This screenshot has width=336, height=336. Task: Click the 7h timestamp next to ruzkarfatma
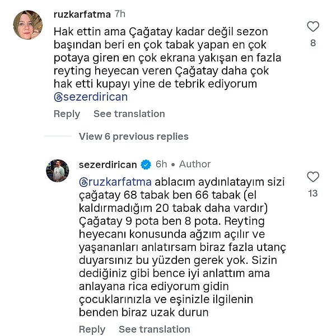120,13
